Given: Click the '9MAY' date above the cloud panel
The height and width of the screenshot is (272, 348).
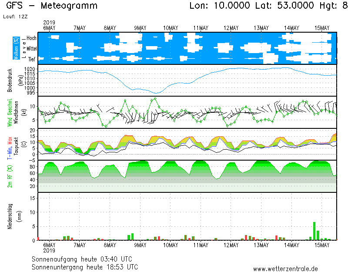Looking at the screenshot, I should [x=140, y=28].
